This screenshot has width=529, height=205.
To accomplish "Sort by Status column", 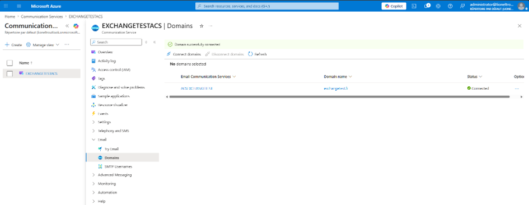I will coord(474,77).
